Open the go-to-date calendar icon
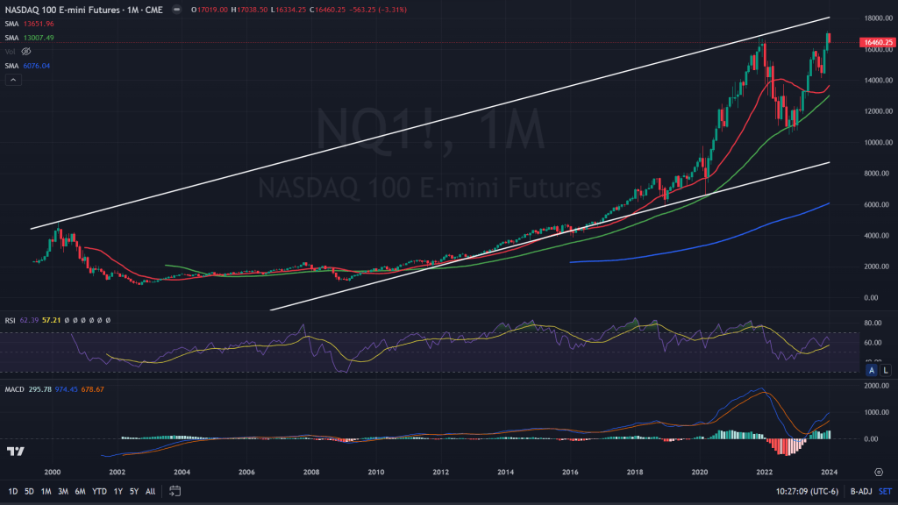 point(175,491)
